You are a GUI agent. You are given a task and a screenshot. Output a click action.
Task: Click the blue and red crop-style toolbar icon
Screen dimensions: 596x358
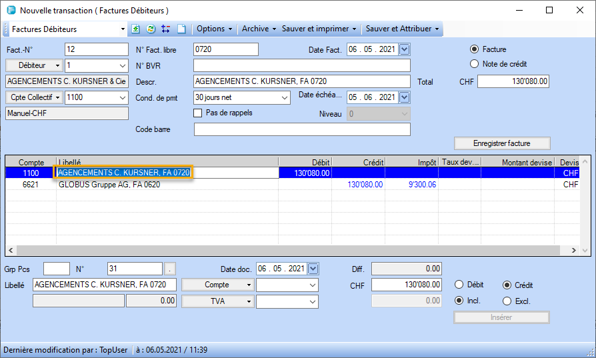click(x=165, y=29)
